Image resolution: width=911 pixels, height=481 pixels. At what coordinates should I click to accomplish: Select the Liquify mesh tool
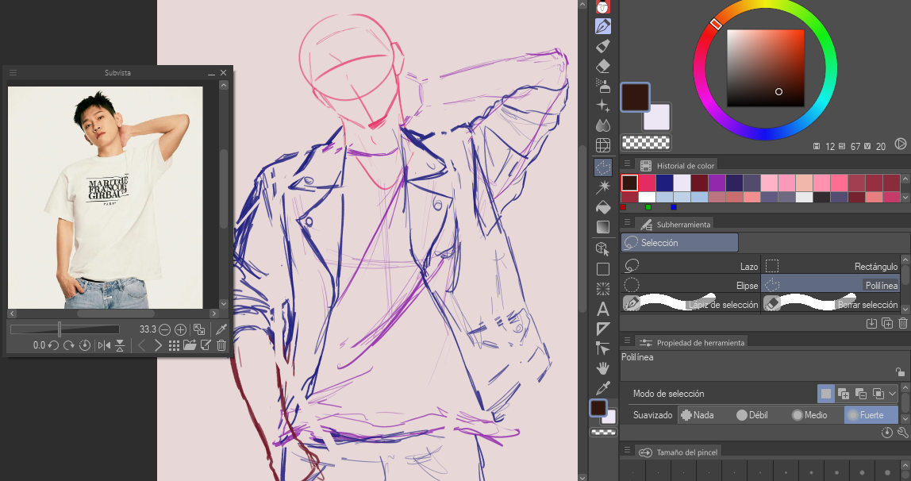(603, 144)
